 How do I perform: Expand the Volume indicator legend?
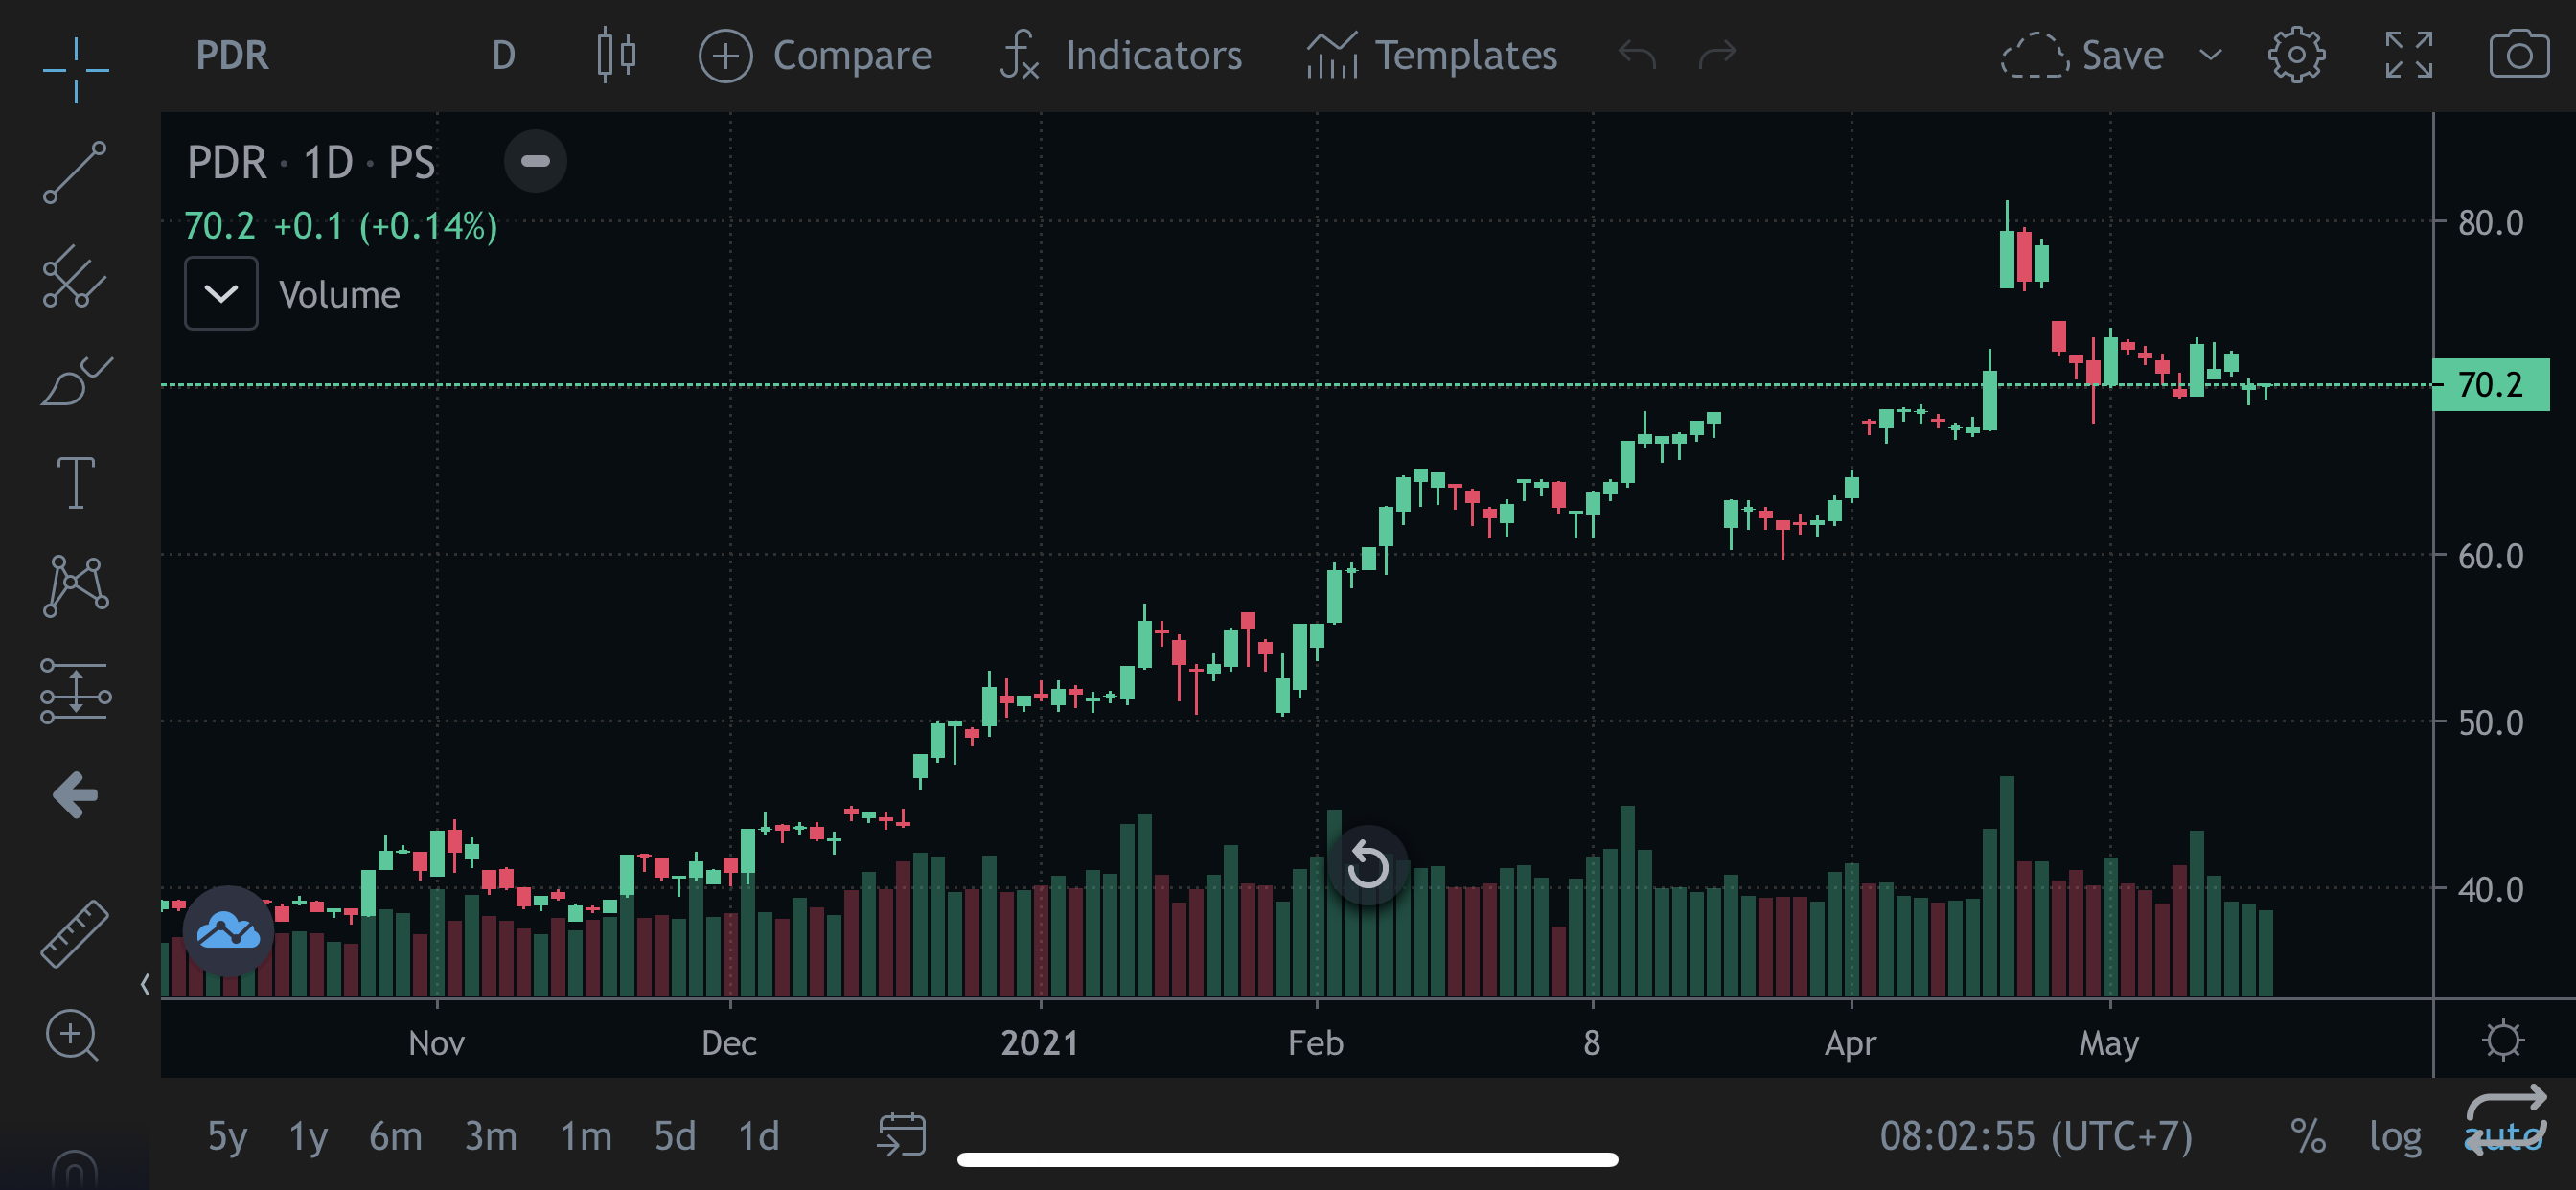click(x=221, y=294)
